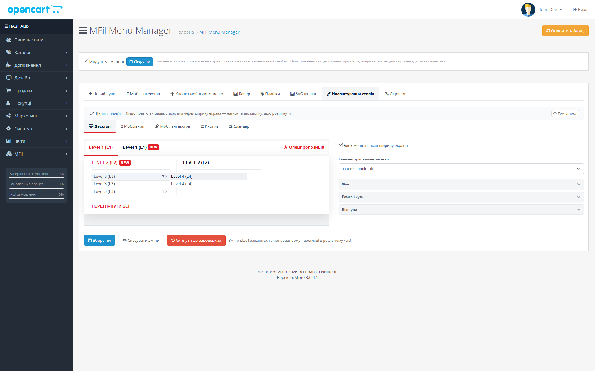Open the Кнопка preview tab

209,126
